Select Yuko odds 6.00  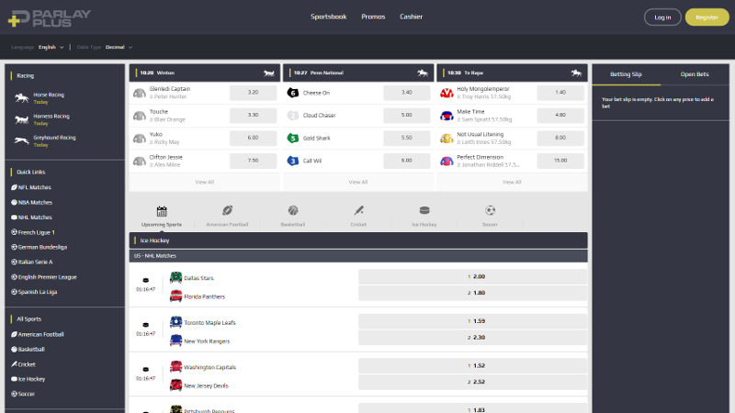click(x=254, y=138)
